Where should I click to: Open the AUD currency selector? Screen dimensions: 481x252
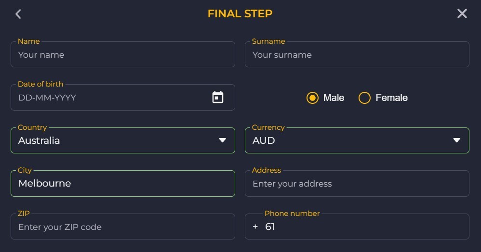tap(347, 140)
